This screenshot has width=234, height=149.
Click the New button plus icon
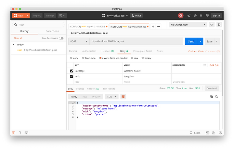tap(15, 16)
